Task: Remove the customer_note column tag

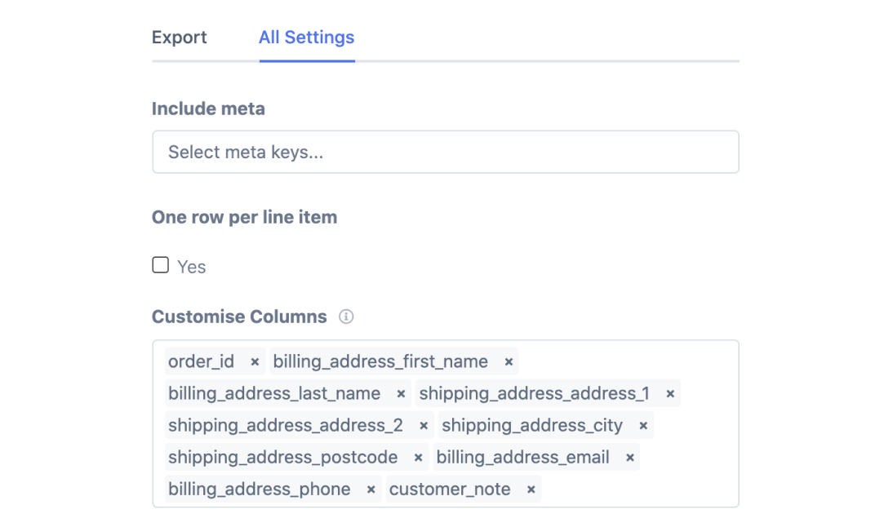Action: coord(531,489)
